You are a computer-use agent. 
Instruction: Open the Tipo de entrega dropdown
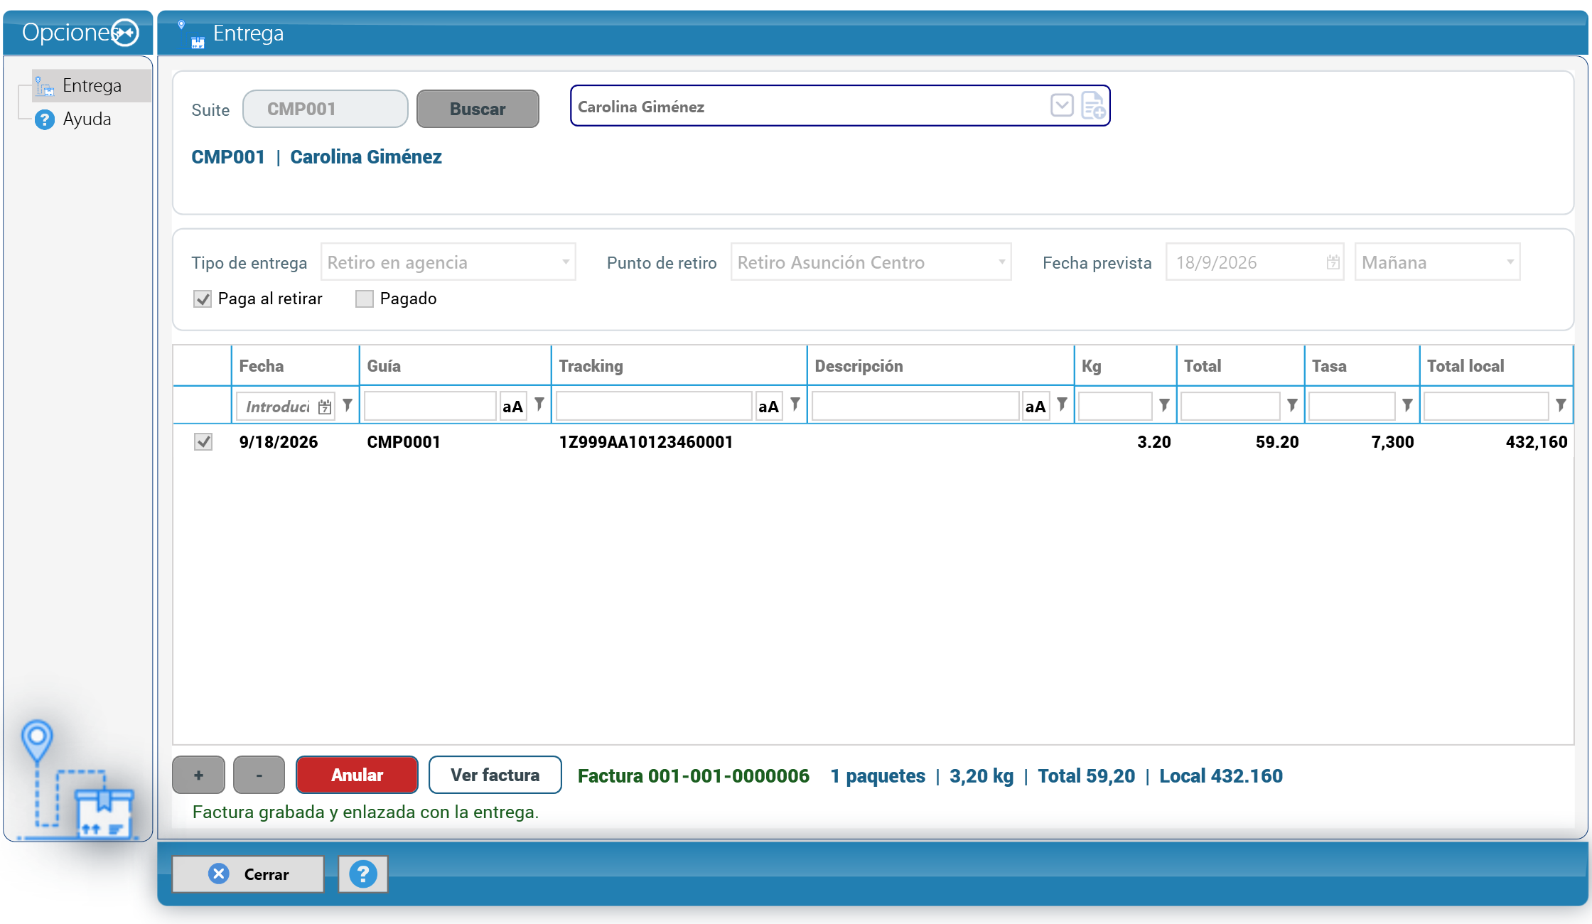click(448, 262)
